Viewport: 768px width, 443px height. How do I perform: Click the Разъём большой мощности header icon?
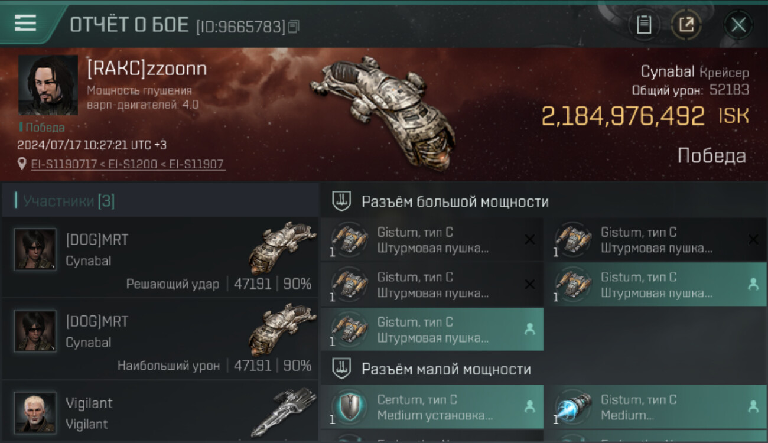341,201
